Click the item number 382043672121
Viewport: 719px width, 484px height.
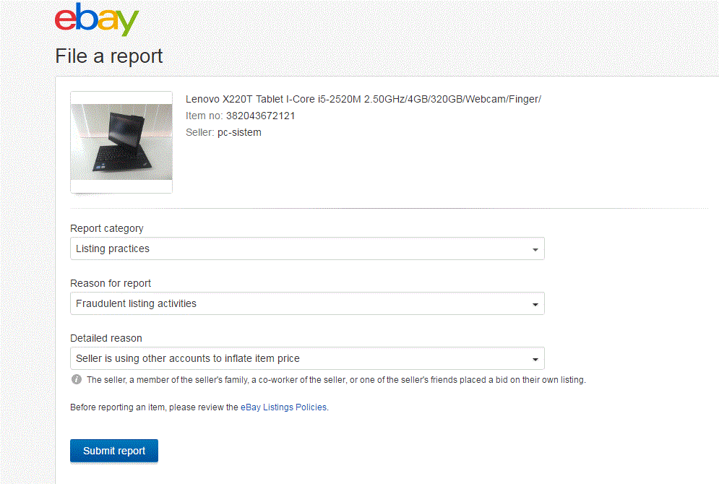pyautogui.click(x=260, y=116)
